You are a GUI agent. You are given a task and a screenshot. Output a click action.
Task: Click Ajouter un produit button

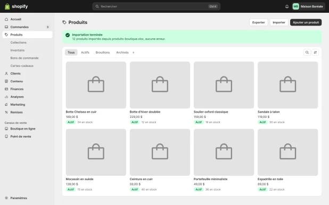pyautogui.click(x=306, y=22)
